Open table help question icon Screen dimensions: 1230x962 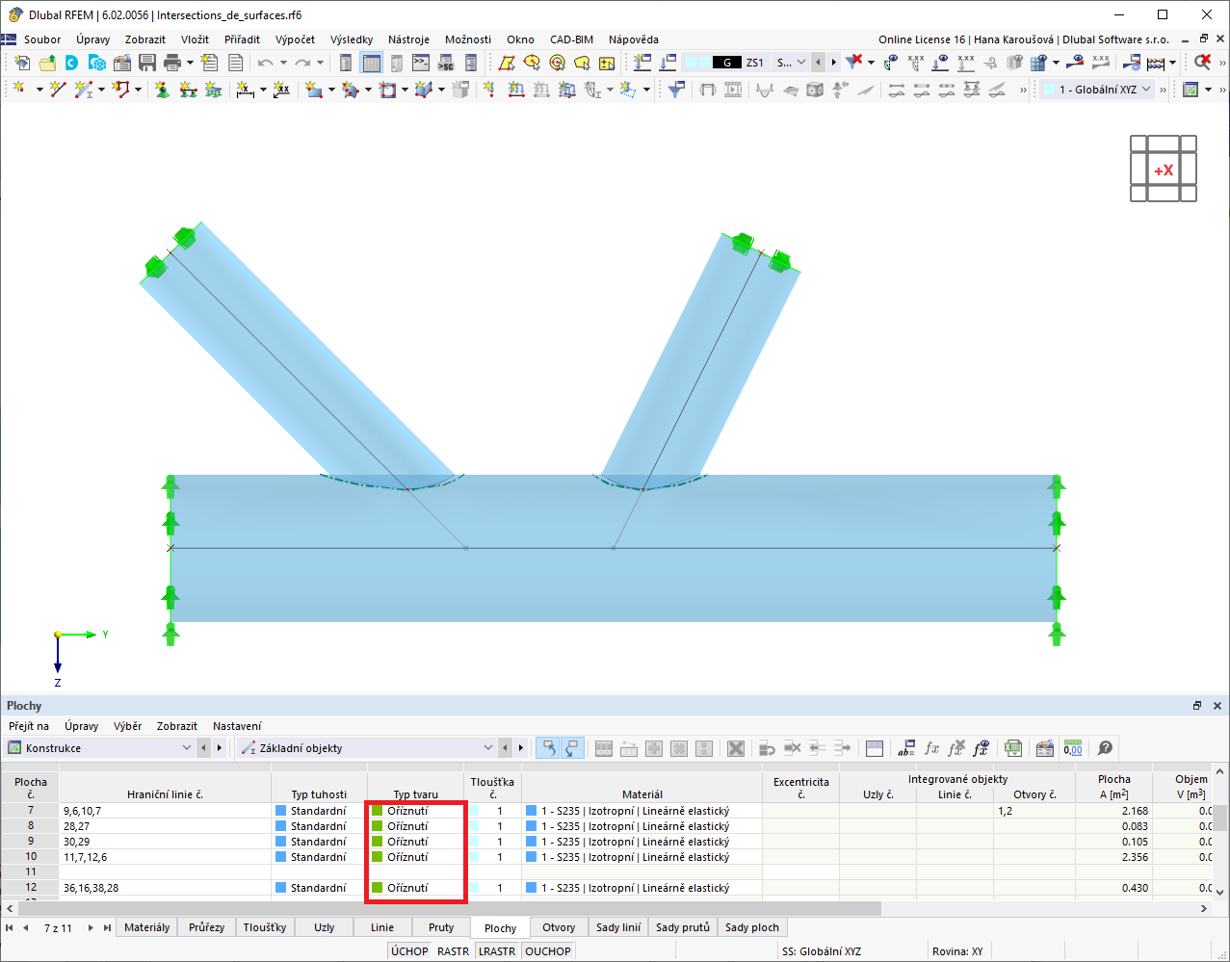click(1105, 748)
